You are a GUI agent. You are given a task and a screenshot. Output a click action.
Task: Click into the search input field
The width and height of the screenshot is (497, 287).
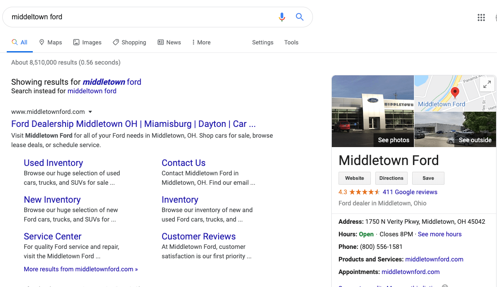(139, 17)
